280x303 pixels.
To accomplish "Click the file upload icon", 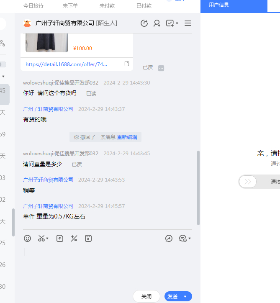I will (x=60, y=239).
